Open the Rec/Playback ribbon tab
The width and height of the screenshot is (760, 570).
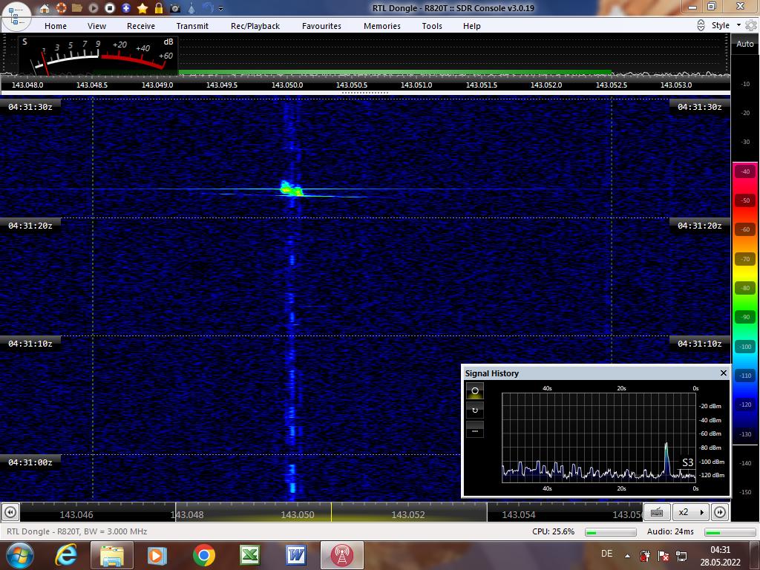pyautogui.click(x=255, y=26)
